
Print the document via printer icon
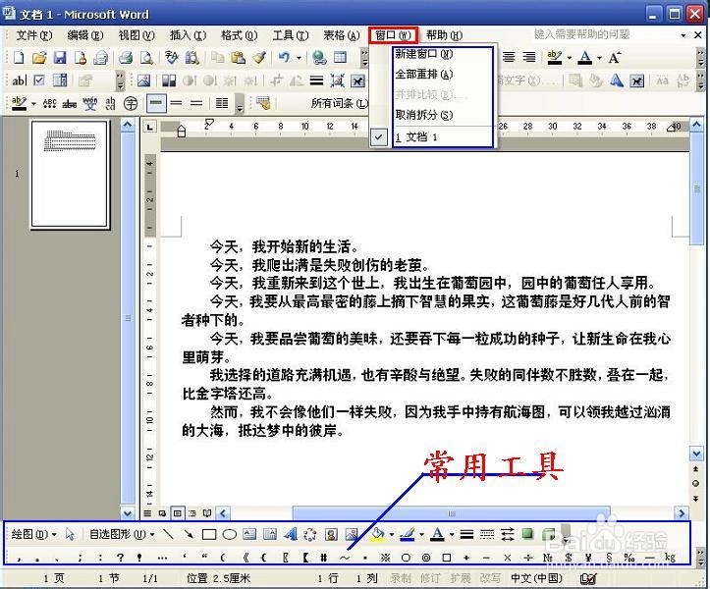[126, 58]
